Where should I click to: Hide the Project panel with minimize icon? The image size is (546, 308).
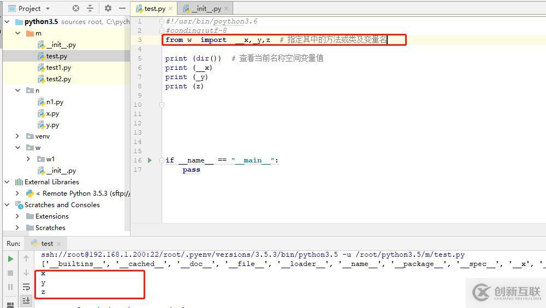122,8
